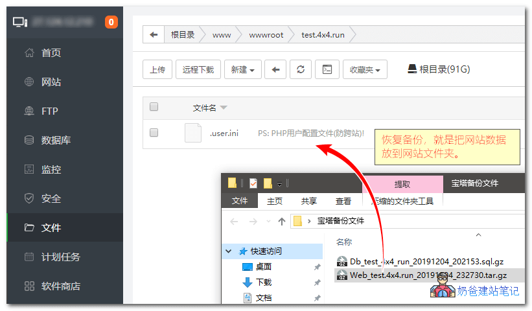Image resolution: width=532 pixels, height=311 pixels.
Task: Toggle the select-all files checkbox
Action: (154, 107)
